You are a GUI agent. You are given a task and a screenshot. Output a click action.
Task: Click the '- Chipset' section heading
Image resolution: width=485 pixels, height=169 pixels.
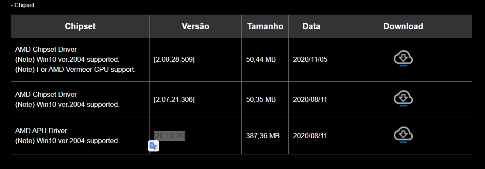22,5
